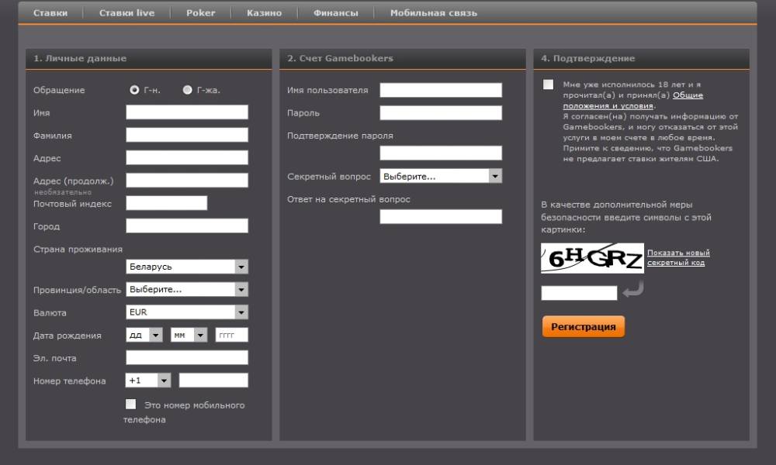
Task: Select the Г-жа. radio button
Action: [187, 90]
